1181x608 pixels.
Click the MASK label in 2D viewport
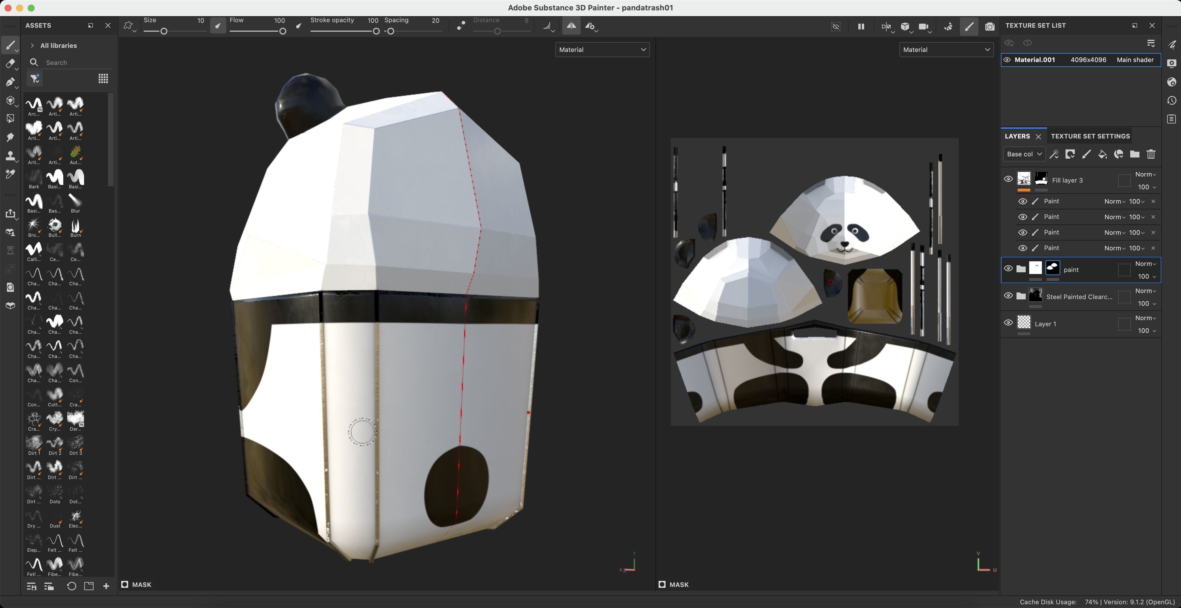click(679, 584)
